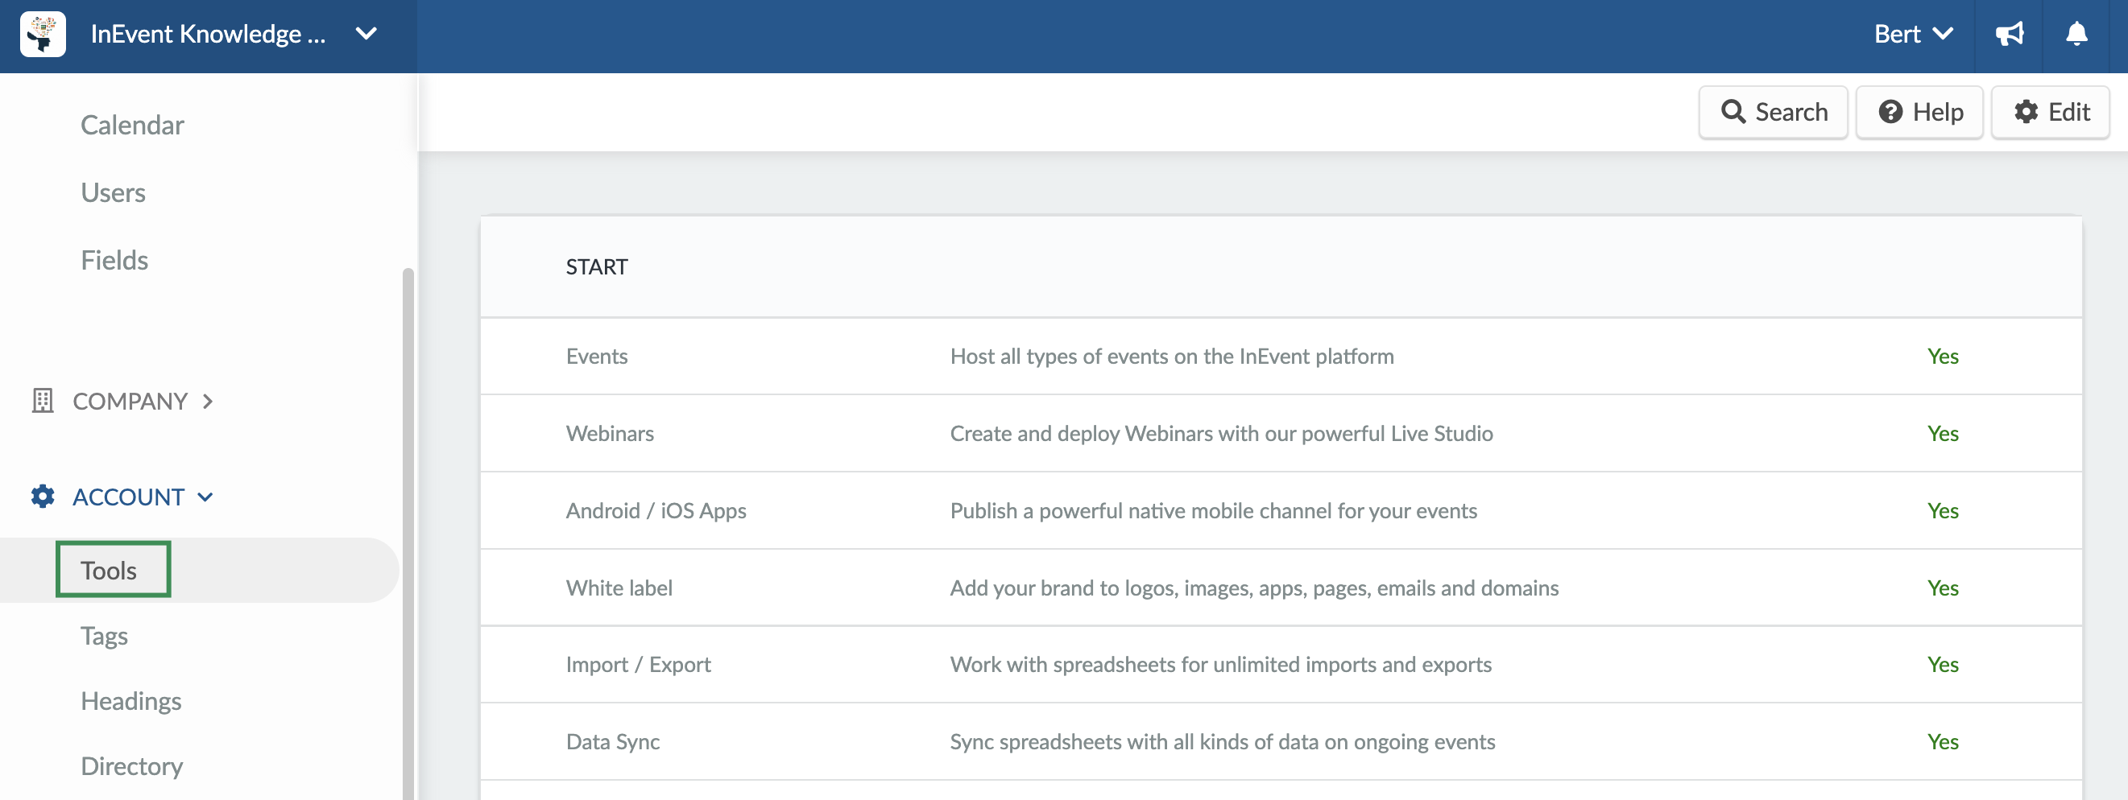Select the Events tool row name
Screen dimensions: 2128x800
coord(596,357)
